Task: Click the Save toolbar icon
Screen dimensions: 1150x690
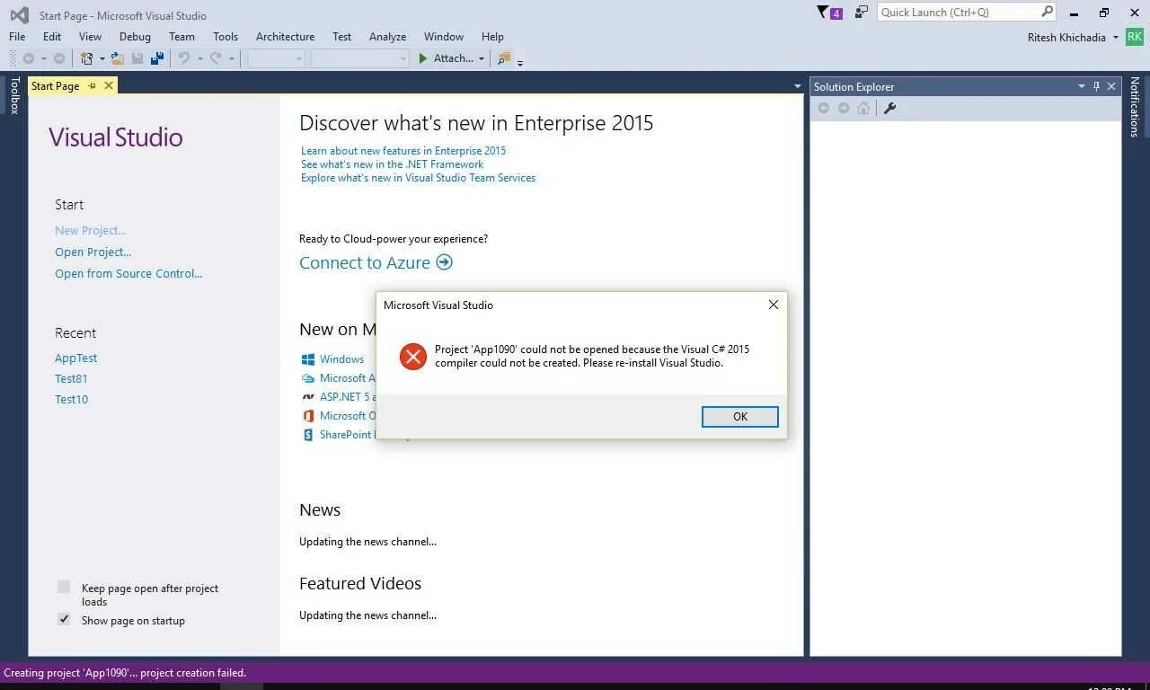Action: tap(137, 58)
